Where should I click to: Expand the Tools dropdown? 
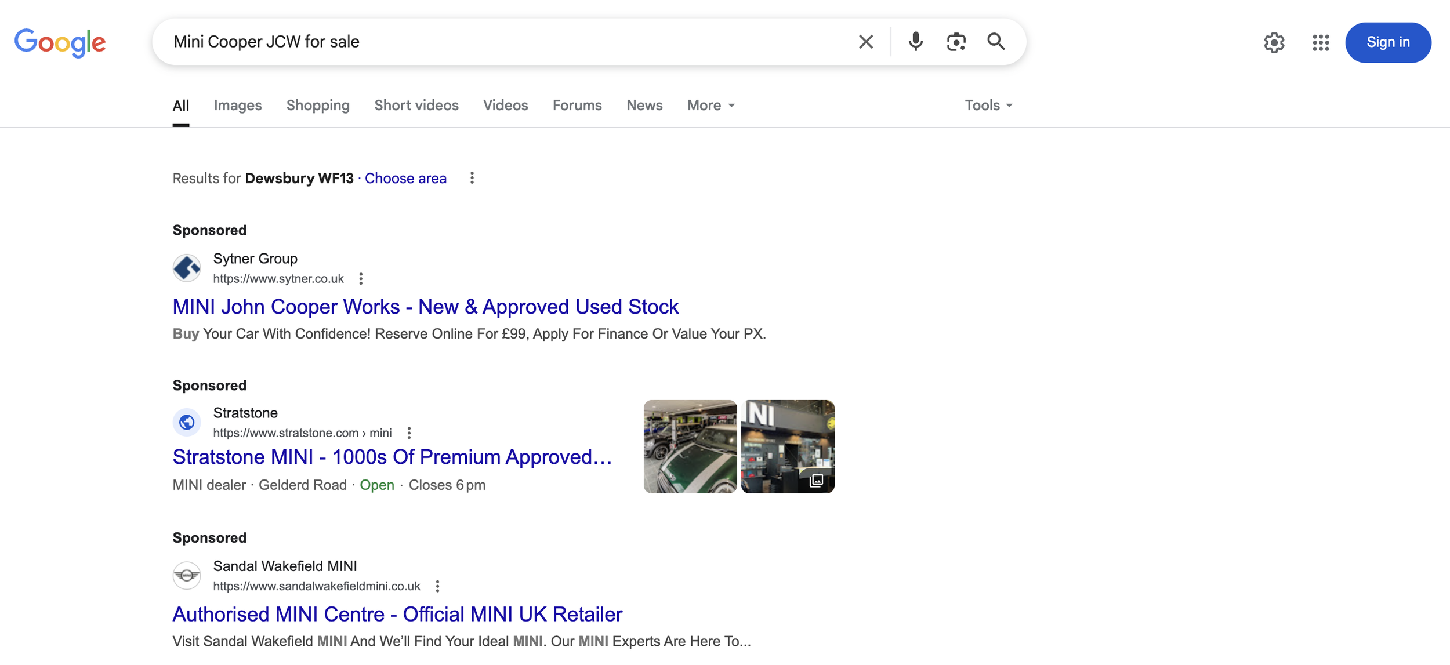(988, 106)
